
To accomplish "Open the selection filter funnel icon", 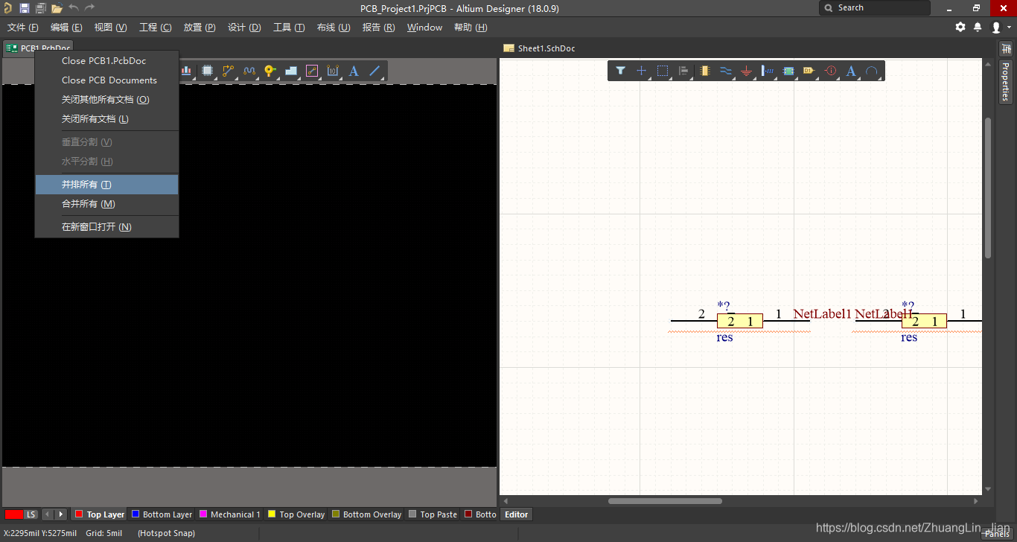I will (x=620, y=71).
